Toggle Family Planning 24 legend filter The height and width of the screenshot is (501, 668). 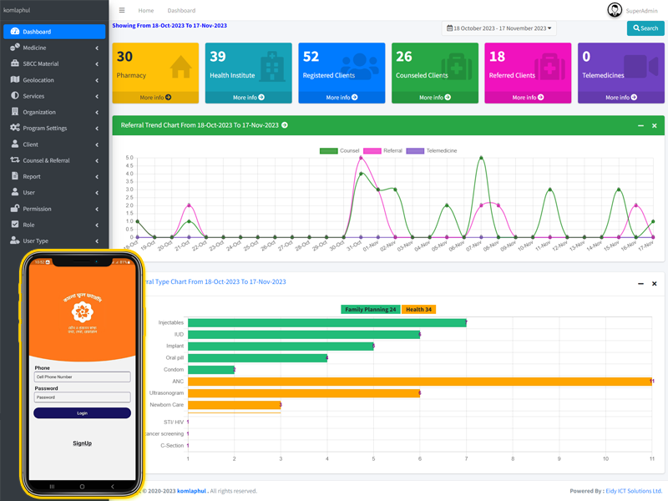click(370, 310)
